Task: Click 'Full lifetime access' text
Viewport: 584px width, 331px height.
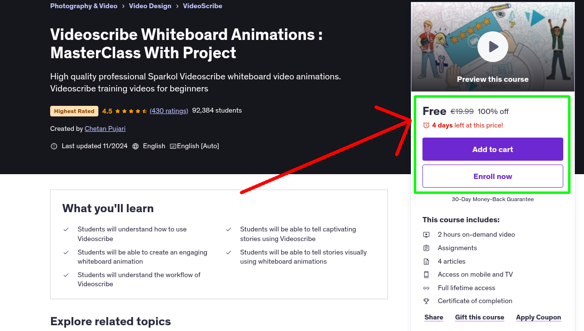Action: pyautogui.click(x=466, y=288)
